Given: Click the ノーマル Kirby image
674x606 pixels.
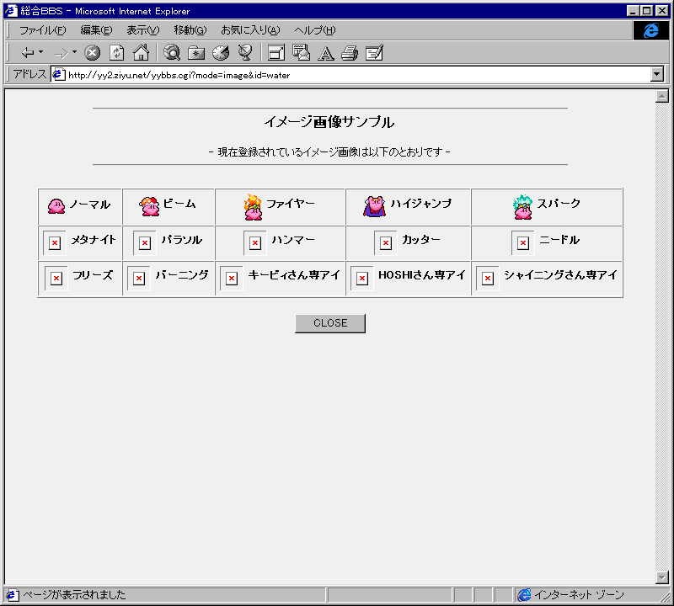Looking at the screenshot, I should pos(56,205).
